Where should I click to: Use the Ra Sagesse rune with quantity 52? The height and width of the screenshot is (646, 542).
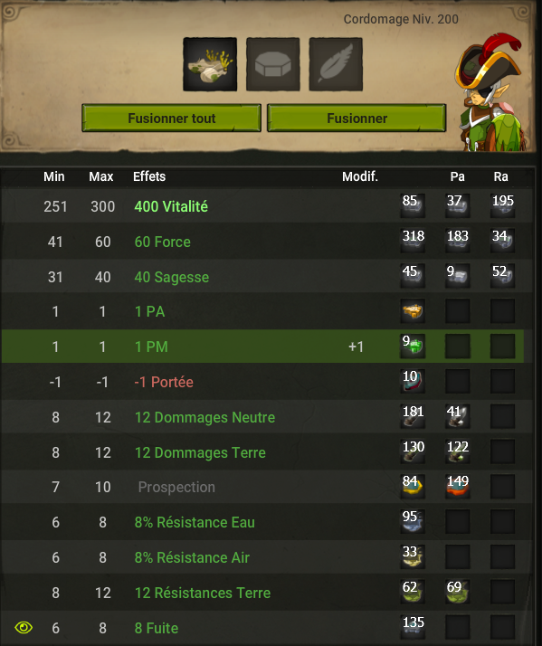(x=502, y=276)
